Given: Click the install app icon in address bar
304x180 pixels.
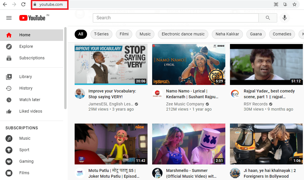Looking at the screenshot, I should click(285, 4).
